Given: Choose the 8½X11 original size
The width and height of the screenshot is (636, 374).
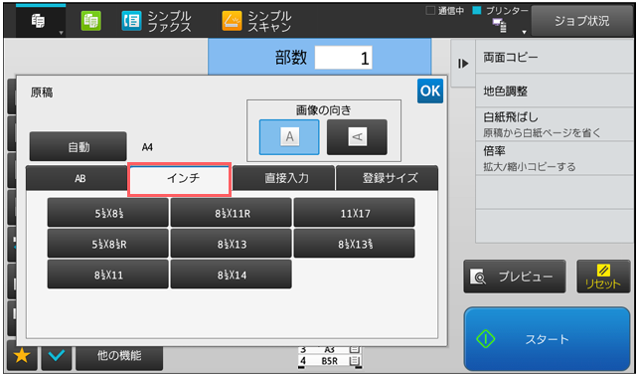Looking at the screenshot, I should [108, 275].
